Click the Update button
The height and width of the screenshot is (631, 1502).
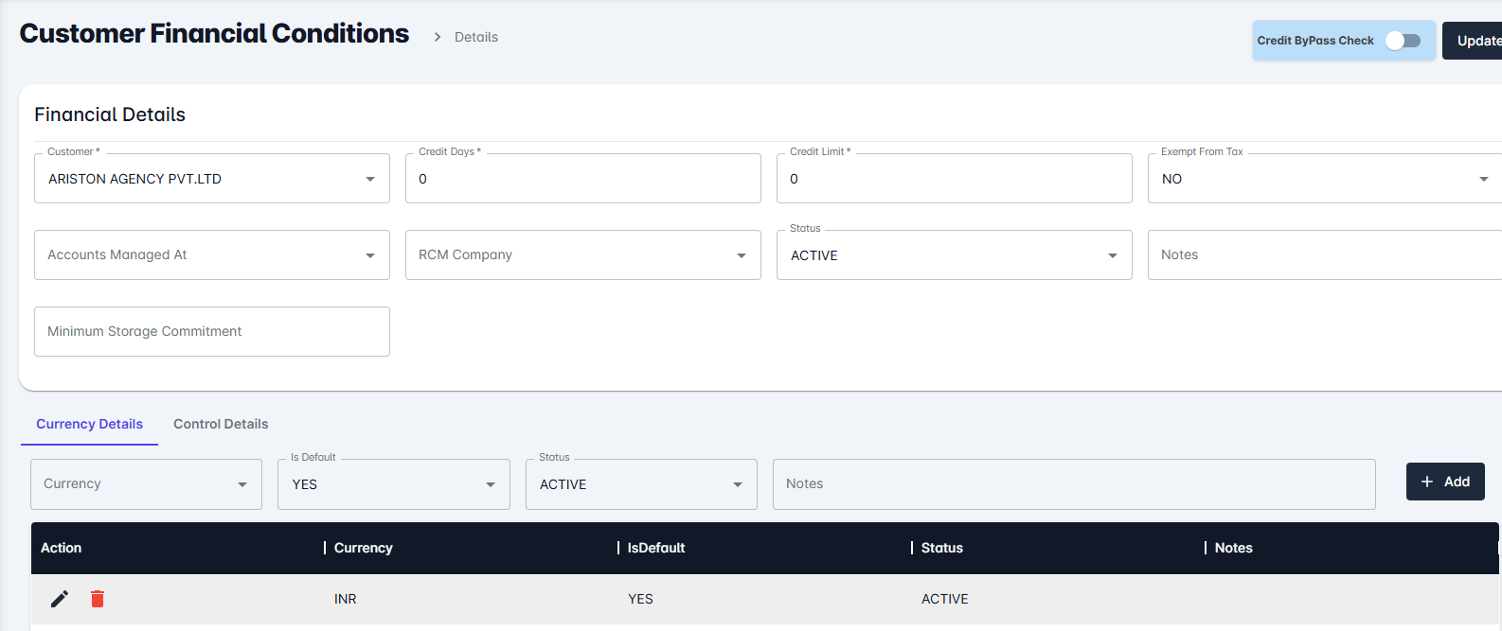(1475, 41)
